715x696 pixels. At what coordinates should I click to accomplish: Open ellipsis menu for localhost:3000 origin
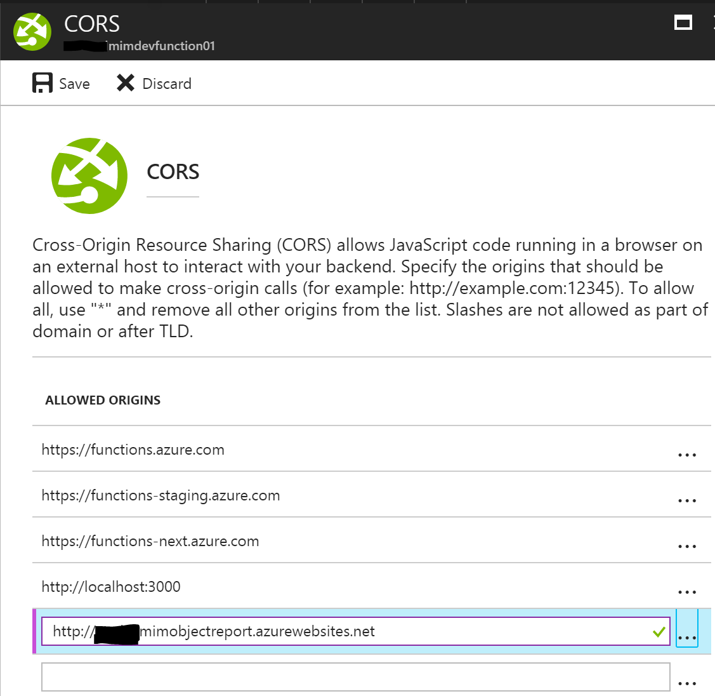click(x=687, y=592)
